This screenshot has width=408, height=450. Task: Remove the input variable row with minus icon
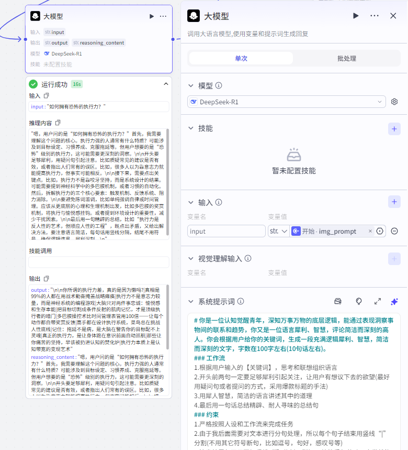394,231
